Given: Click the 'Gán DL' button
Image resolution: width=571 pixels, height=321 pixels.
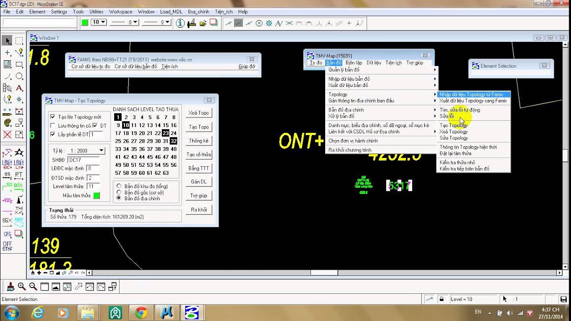Looking at the screenshot, I should coord(199,181).
